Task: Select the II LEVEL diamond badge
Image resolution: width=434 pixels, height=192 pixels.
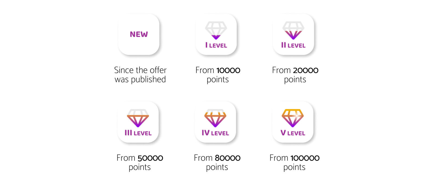Action: [x=293, y=34]
